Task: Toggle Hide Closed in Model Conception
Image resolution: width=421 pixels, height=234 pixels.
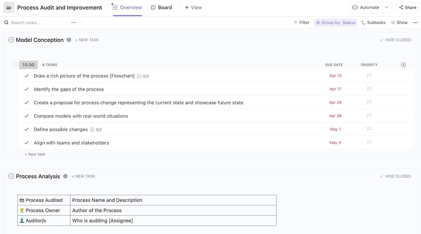Action: 395,40
